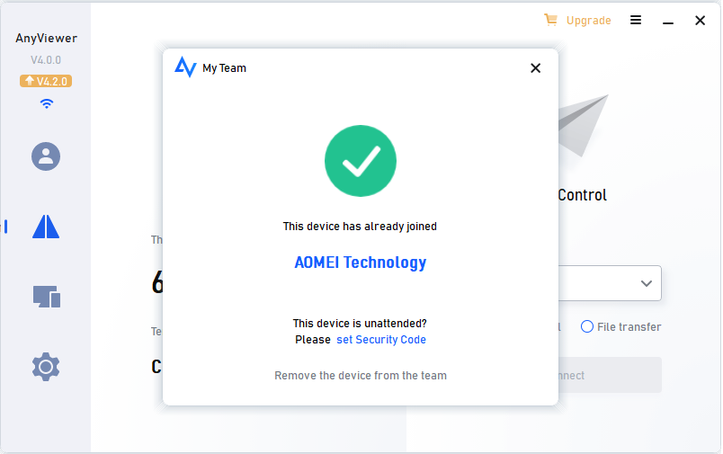Close the My Team dialog
723x454 pixels.
(535, 68)
